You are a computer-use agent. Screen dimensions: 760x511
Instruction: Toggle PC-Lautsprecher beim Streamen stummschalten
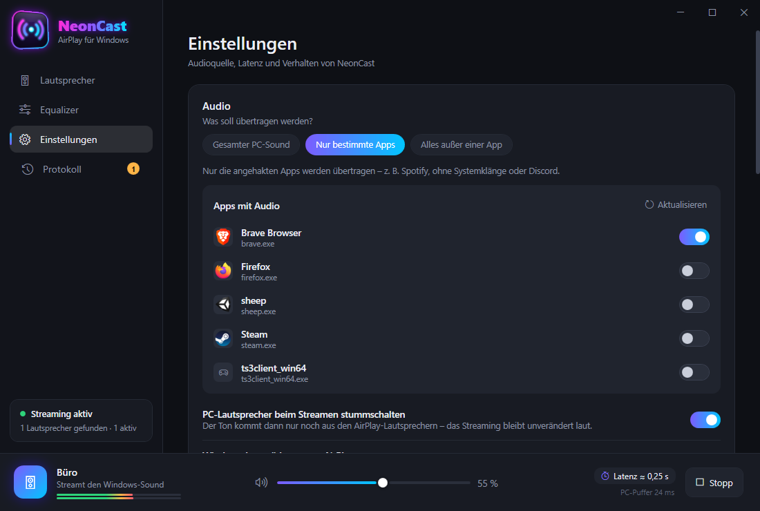(x=705, y=420)
